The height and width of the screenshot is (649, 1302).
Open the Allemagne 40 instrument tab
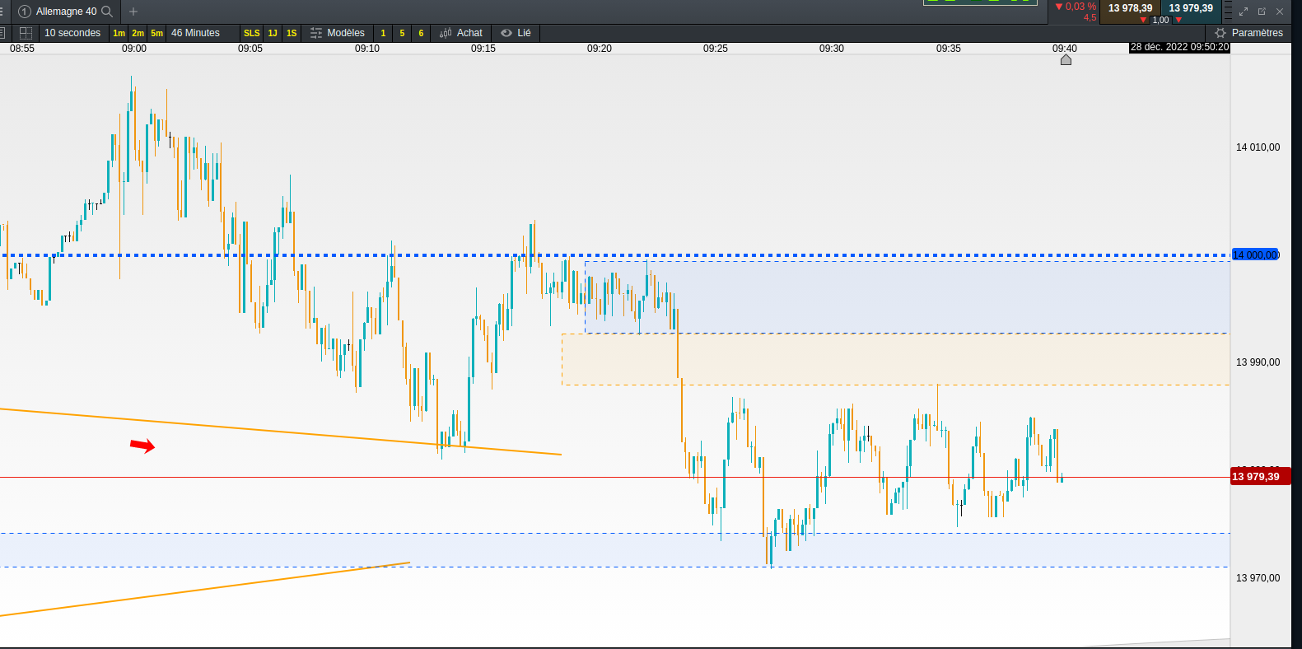pyautogui.click(x=66, y=12)
